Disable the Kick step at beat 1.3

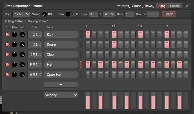coord(141,34)
